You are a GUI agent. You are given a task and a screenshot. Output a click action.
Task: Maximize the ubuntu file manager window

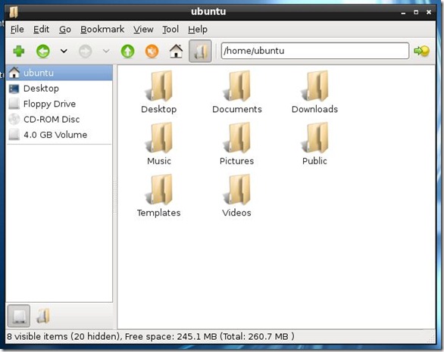tap(416, 12)
